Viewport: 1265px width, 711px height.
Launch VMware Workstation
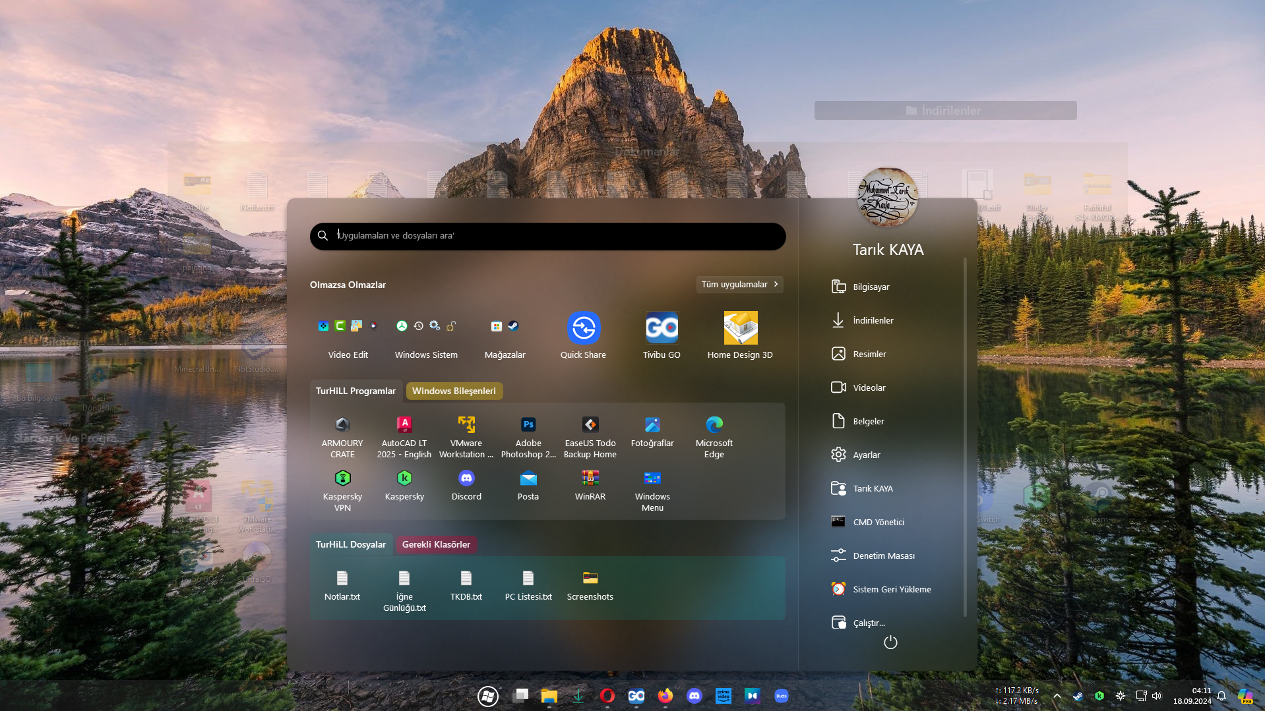(x=466, y=437)
